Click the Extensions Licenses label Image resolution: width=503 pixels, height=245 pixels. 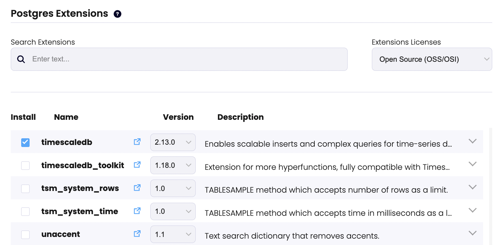(x=406, y=42)
